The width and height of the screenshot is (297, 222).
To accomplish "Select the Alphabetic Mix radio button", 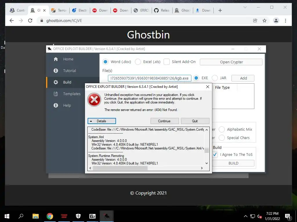I will coord(222,129).
